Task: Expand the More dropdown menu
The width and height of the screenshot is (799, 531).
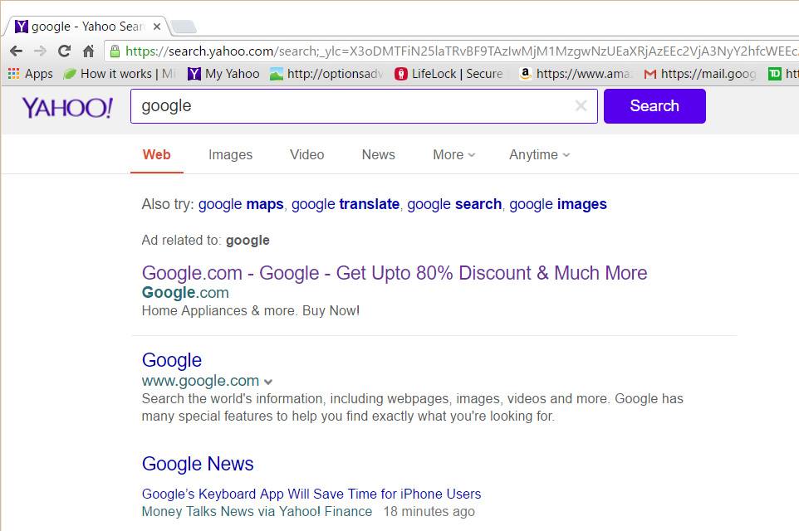Action: click(453, 154)
